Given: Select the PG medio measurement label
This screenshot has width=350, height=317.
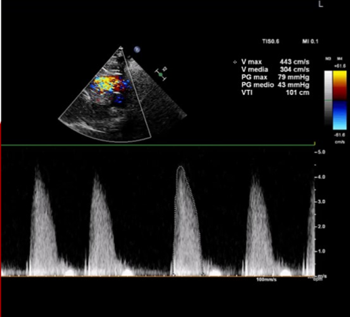Looking at the screenshot, I should point(257,85).
